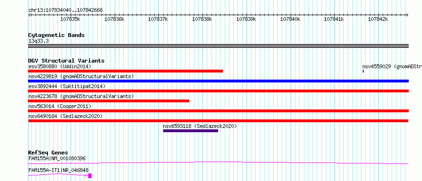Click the 107840k ruler tick label

[x=290, y=19]
